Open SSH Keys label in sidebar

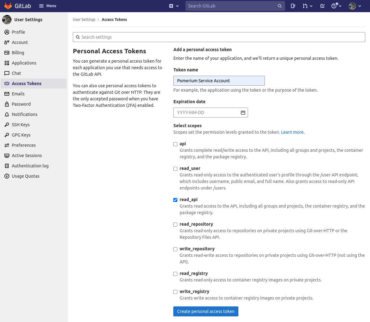(x=21, y=125)
